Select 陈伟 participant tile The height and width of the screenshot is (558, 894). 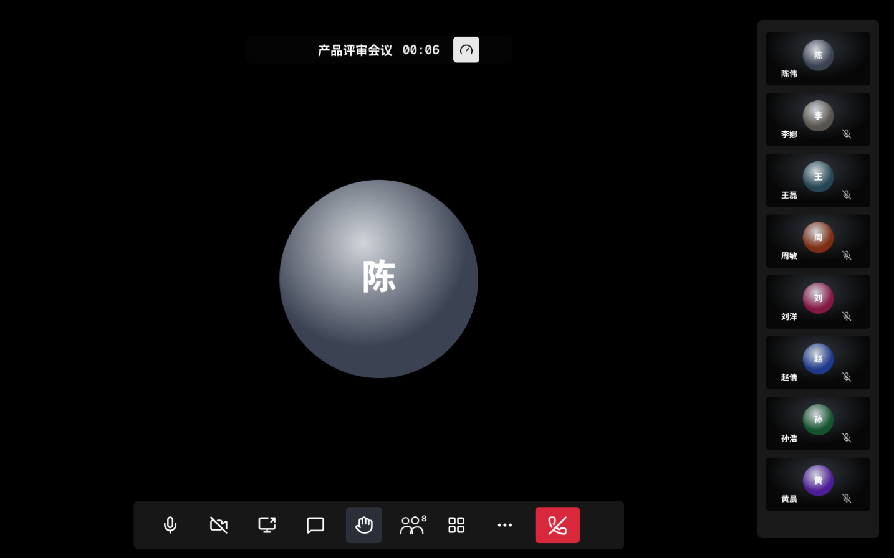(x=818, y=59)
